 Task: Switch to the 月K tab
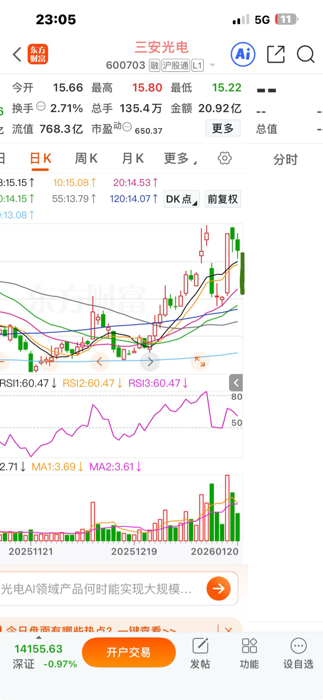click(133, 158)
